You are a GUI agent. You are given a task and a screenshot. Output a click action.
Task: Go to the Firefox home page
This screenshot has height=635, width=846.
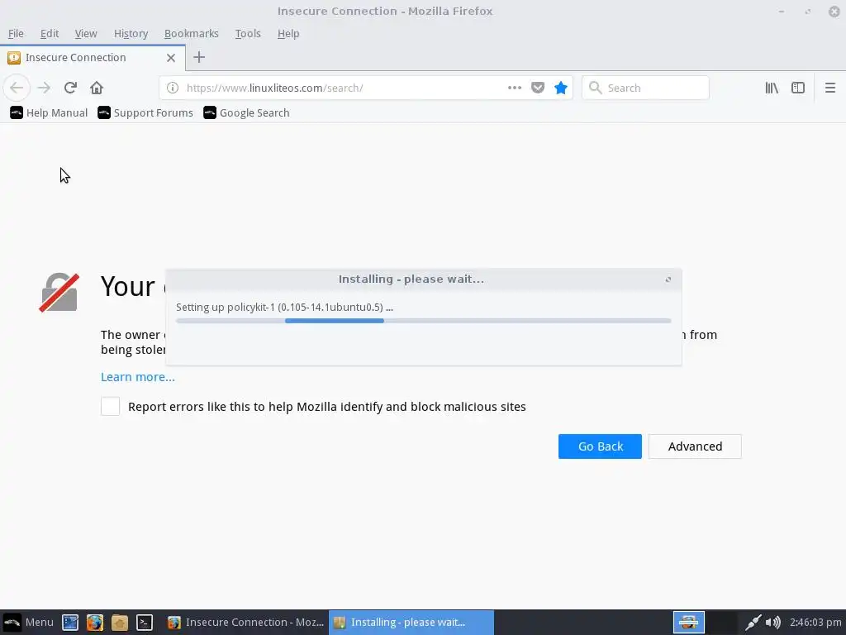pyautogui.click(x=97, y=88)
